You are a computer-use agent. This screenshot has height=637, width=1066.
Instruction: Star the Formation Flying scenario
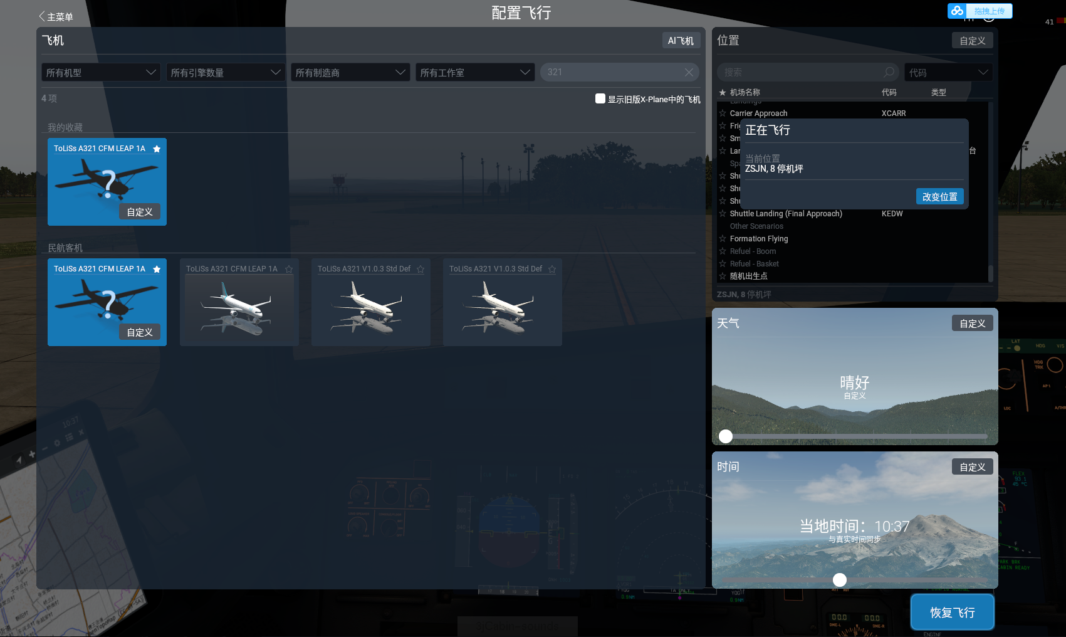[x=723, y=239]
